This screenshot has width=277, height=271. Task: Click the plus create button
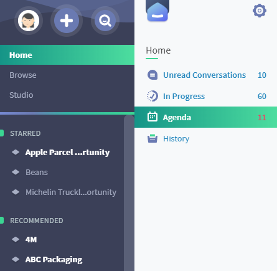(x=67, y=21)
